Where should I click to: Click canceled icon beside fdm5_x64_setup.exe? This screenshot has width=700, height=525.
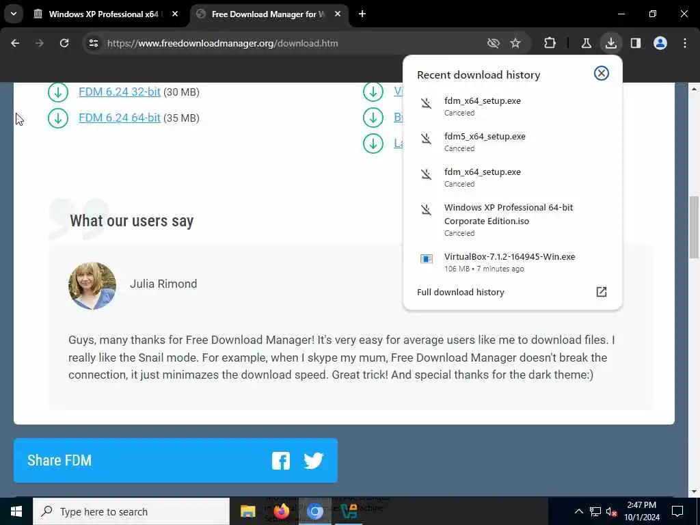(427, 139)
